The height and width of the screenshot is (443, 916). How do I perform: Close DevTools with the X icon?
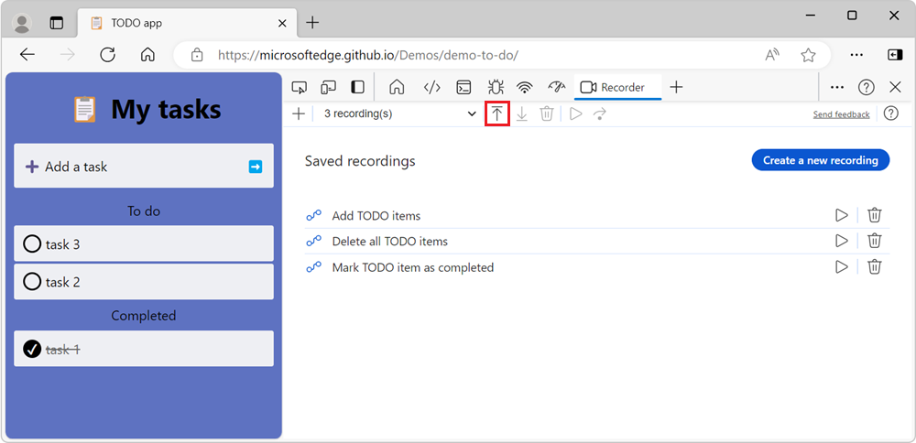[895, 88]
